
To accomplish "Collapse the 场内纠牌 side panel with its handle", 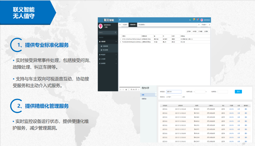I will [156, 94].
